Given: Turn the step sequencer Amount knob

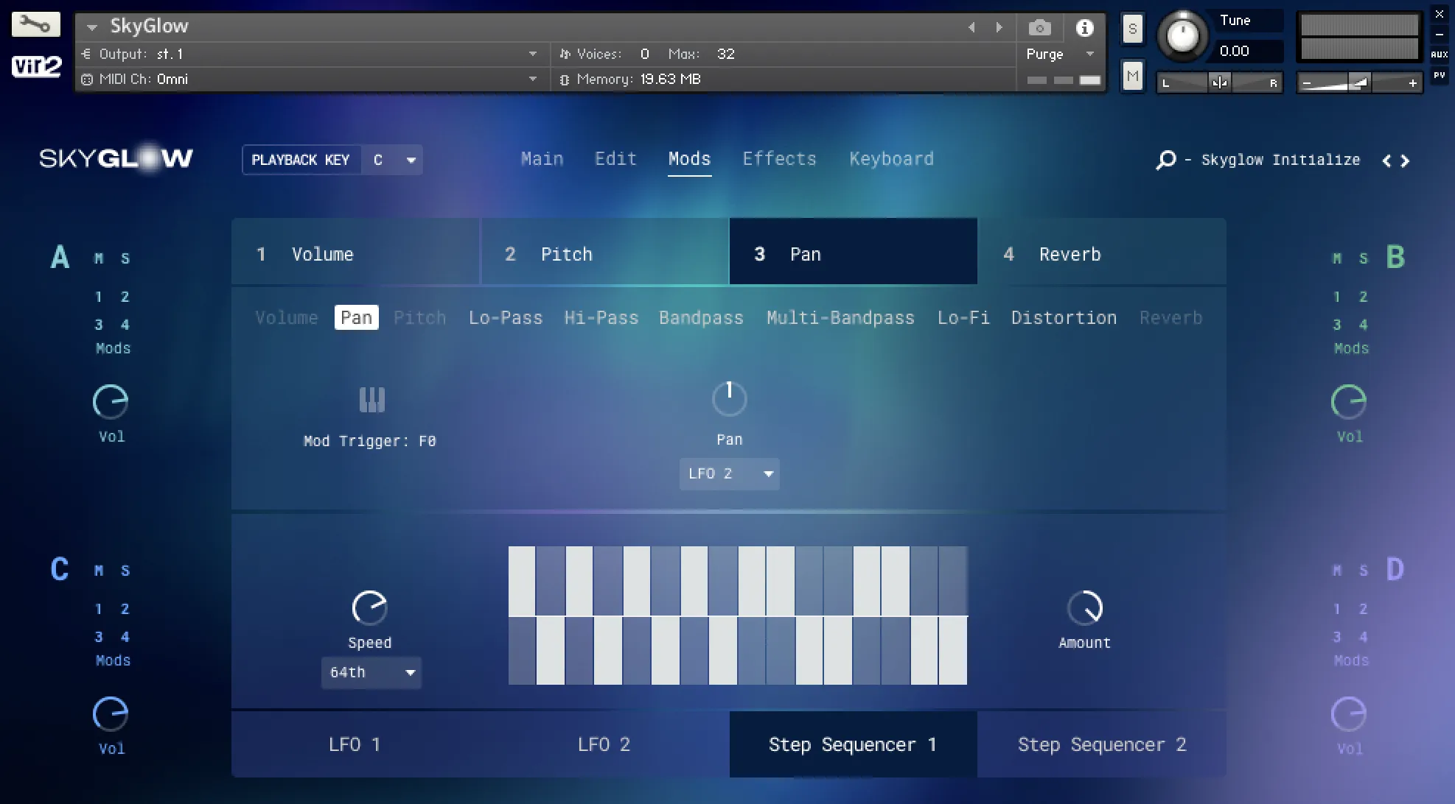Looking at the screenshot, I should coord(1084,606).
